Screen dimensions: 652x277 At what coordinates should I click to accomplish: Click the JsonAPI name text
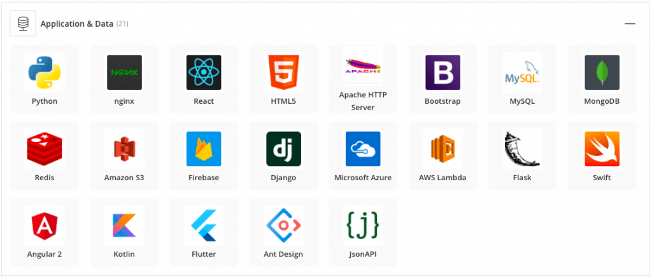tap(363, 254)
